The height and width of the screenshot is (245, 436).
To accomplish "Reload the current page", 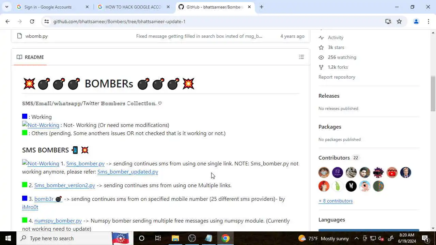I will 32,21.
